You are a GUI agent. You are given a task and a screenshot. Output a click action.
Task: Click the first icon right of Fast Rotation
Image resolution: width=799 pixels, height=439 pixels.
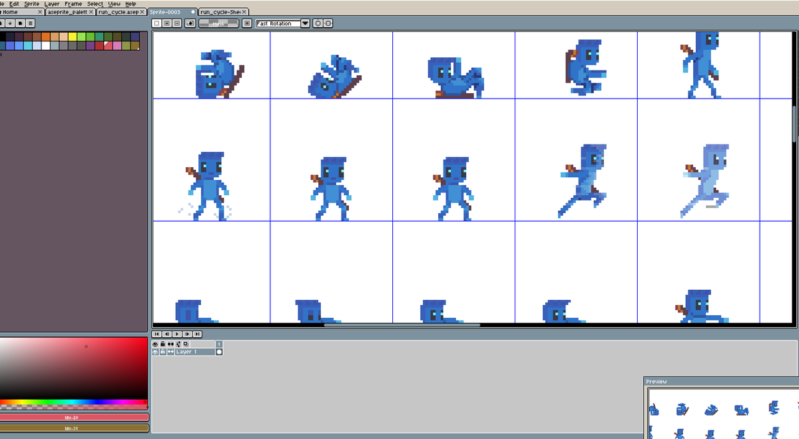(318, 23)
